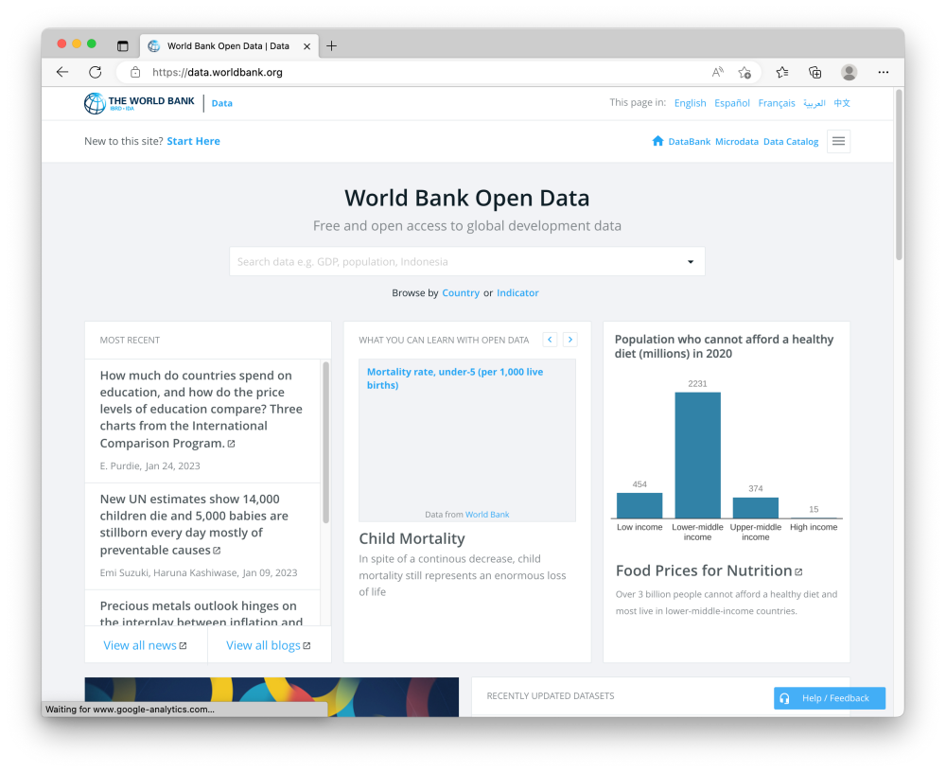Open the Microdata link

[x=737, y=141]
